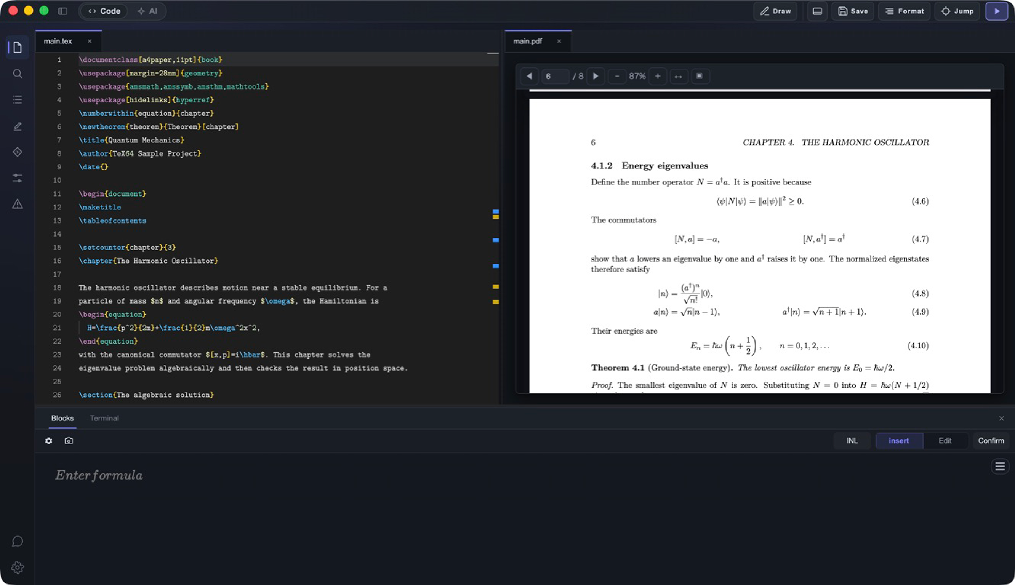Select Insert mode
This screenshot has height=585, width=1015.
click(899, 441)
